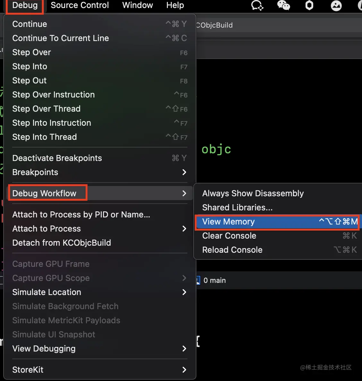The height and width of the screenshot is (381, 362).
Task: Click the WeChat icon in the menu bar
Action: point(283,5)
